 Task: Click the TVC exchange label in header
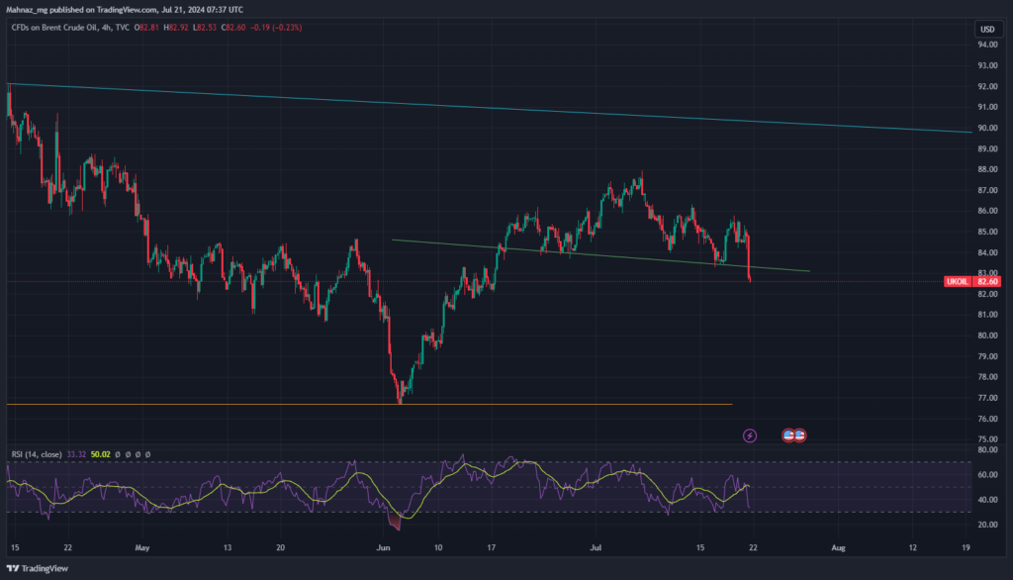pos(123,28)
